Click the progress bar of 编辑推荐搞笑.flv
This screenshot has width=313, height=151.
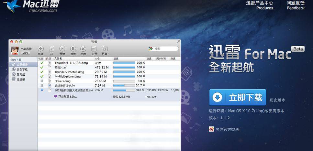click(x=124, y=85)
